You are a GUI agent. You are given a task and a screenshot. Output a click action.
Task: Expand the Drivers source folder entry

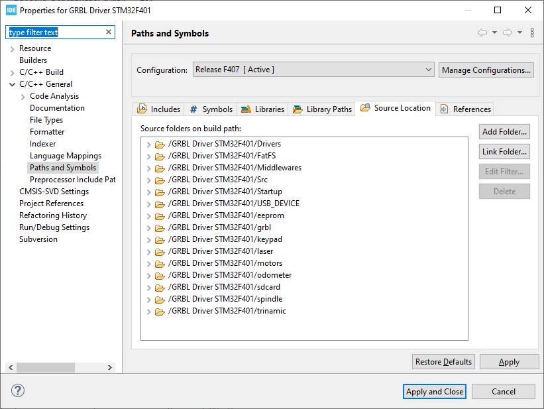point(148,145)
